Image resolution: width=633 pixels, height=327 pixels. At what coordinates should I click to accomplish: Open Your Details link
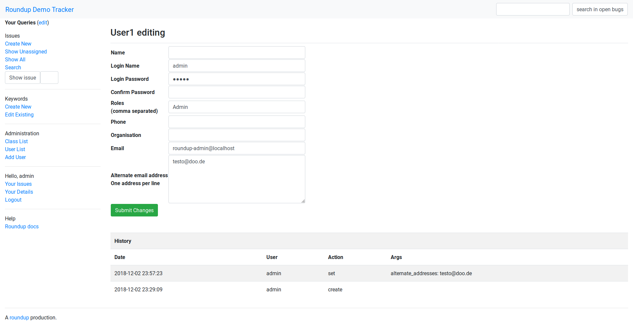[19, 192]
